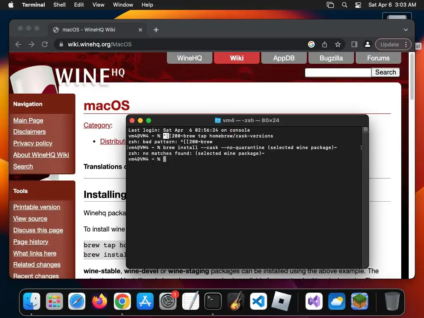The width and height of the screenshot is (424, 318).
Task: Bookmark this page with star
Action: point(338,44)
